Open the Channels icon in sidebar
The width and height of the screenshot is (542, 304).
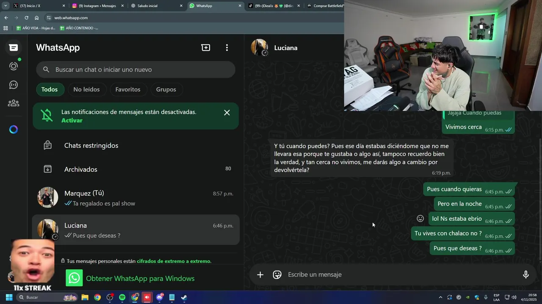14,85
